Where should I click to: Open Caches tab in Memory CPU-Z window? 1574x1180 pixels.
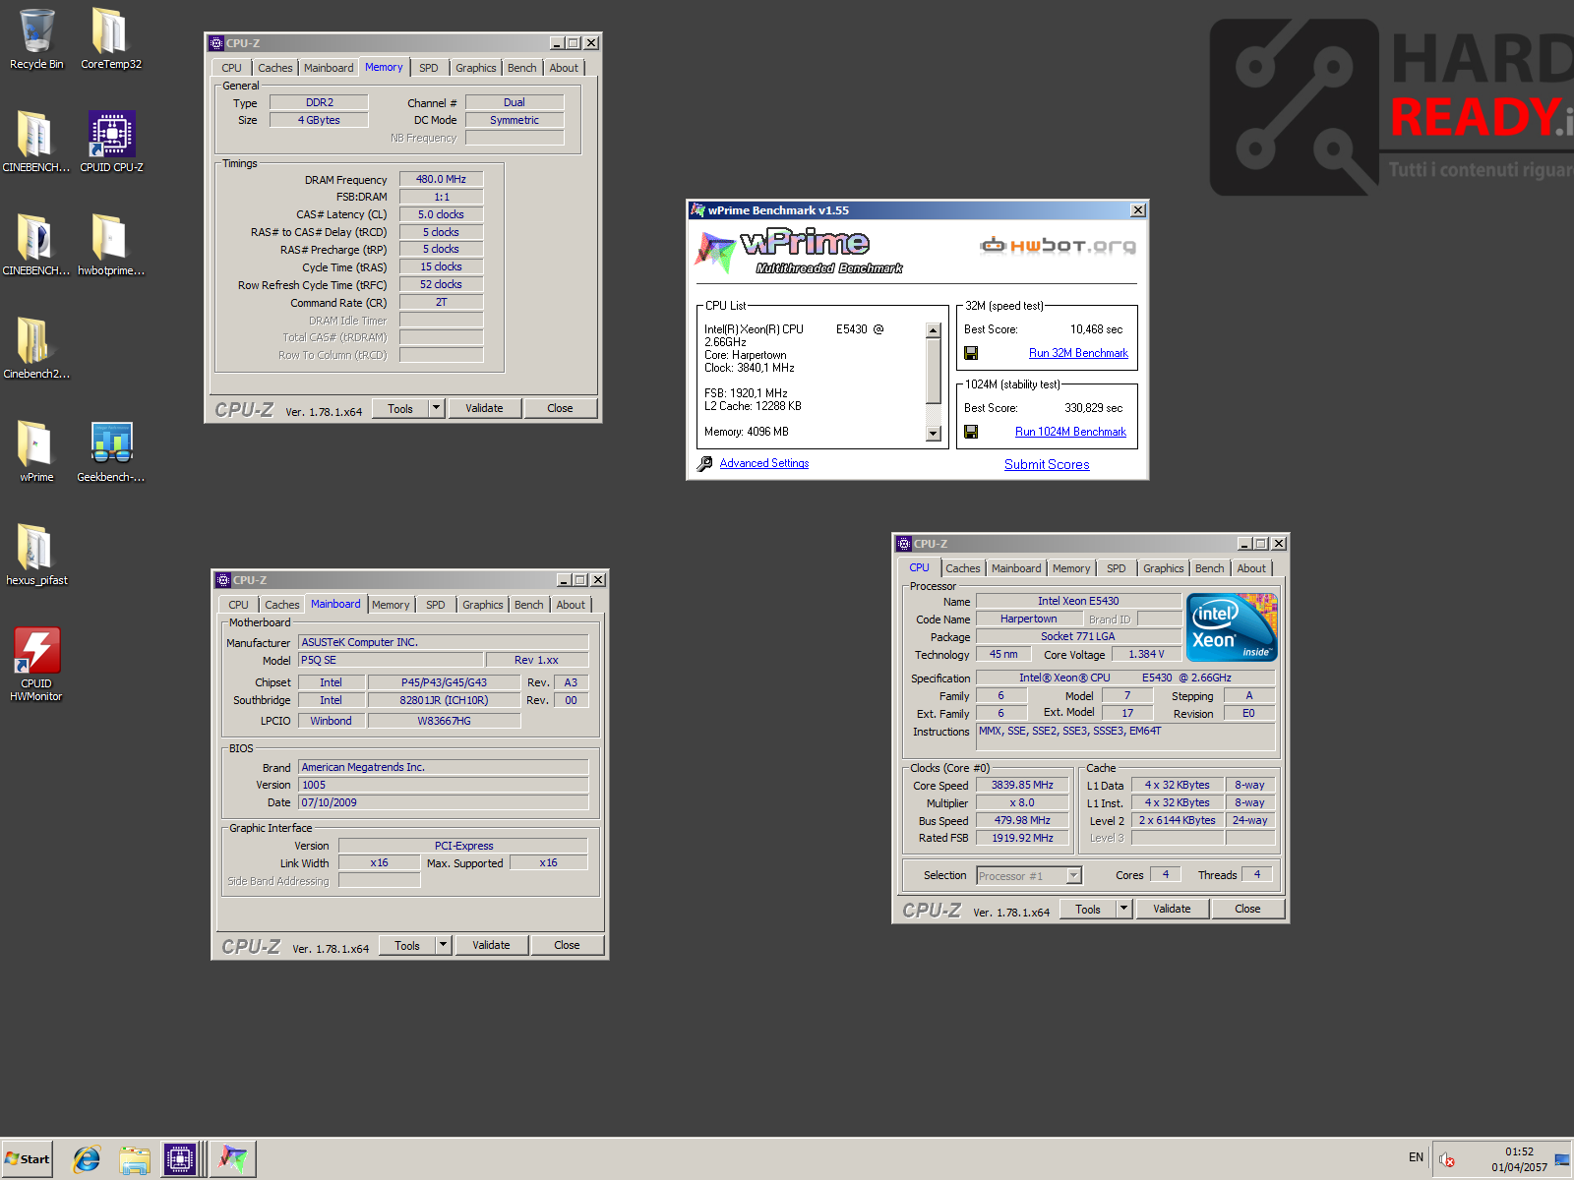pos(275,68)
